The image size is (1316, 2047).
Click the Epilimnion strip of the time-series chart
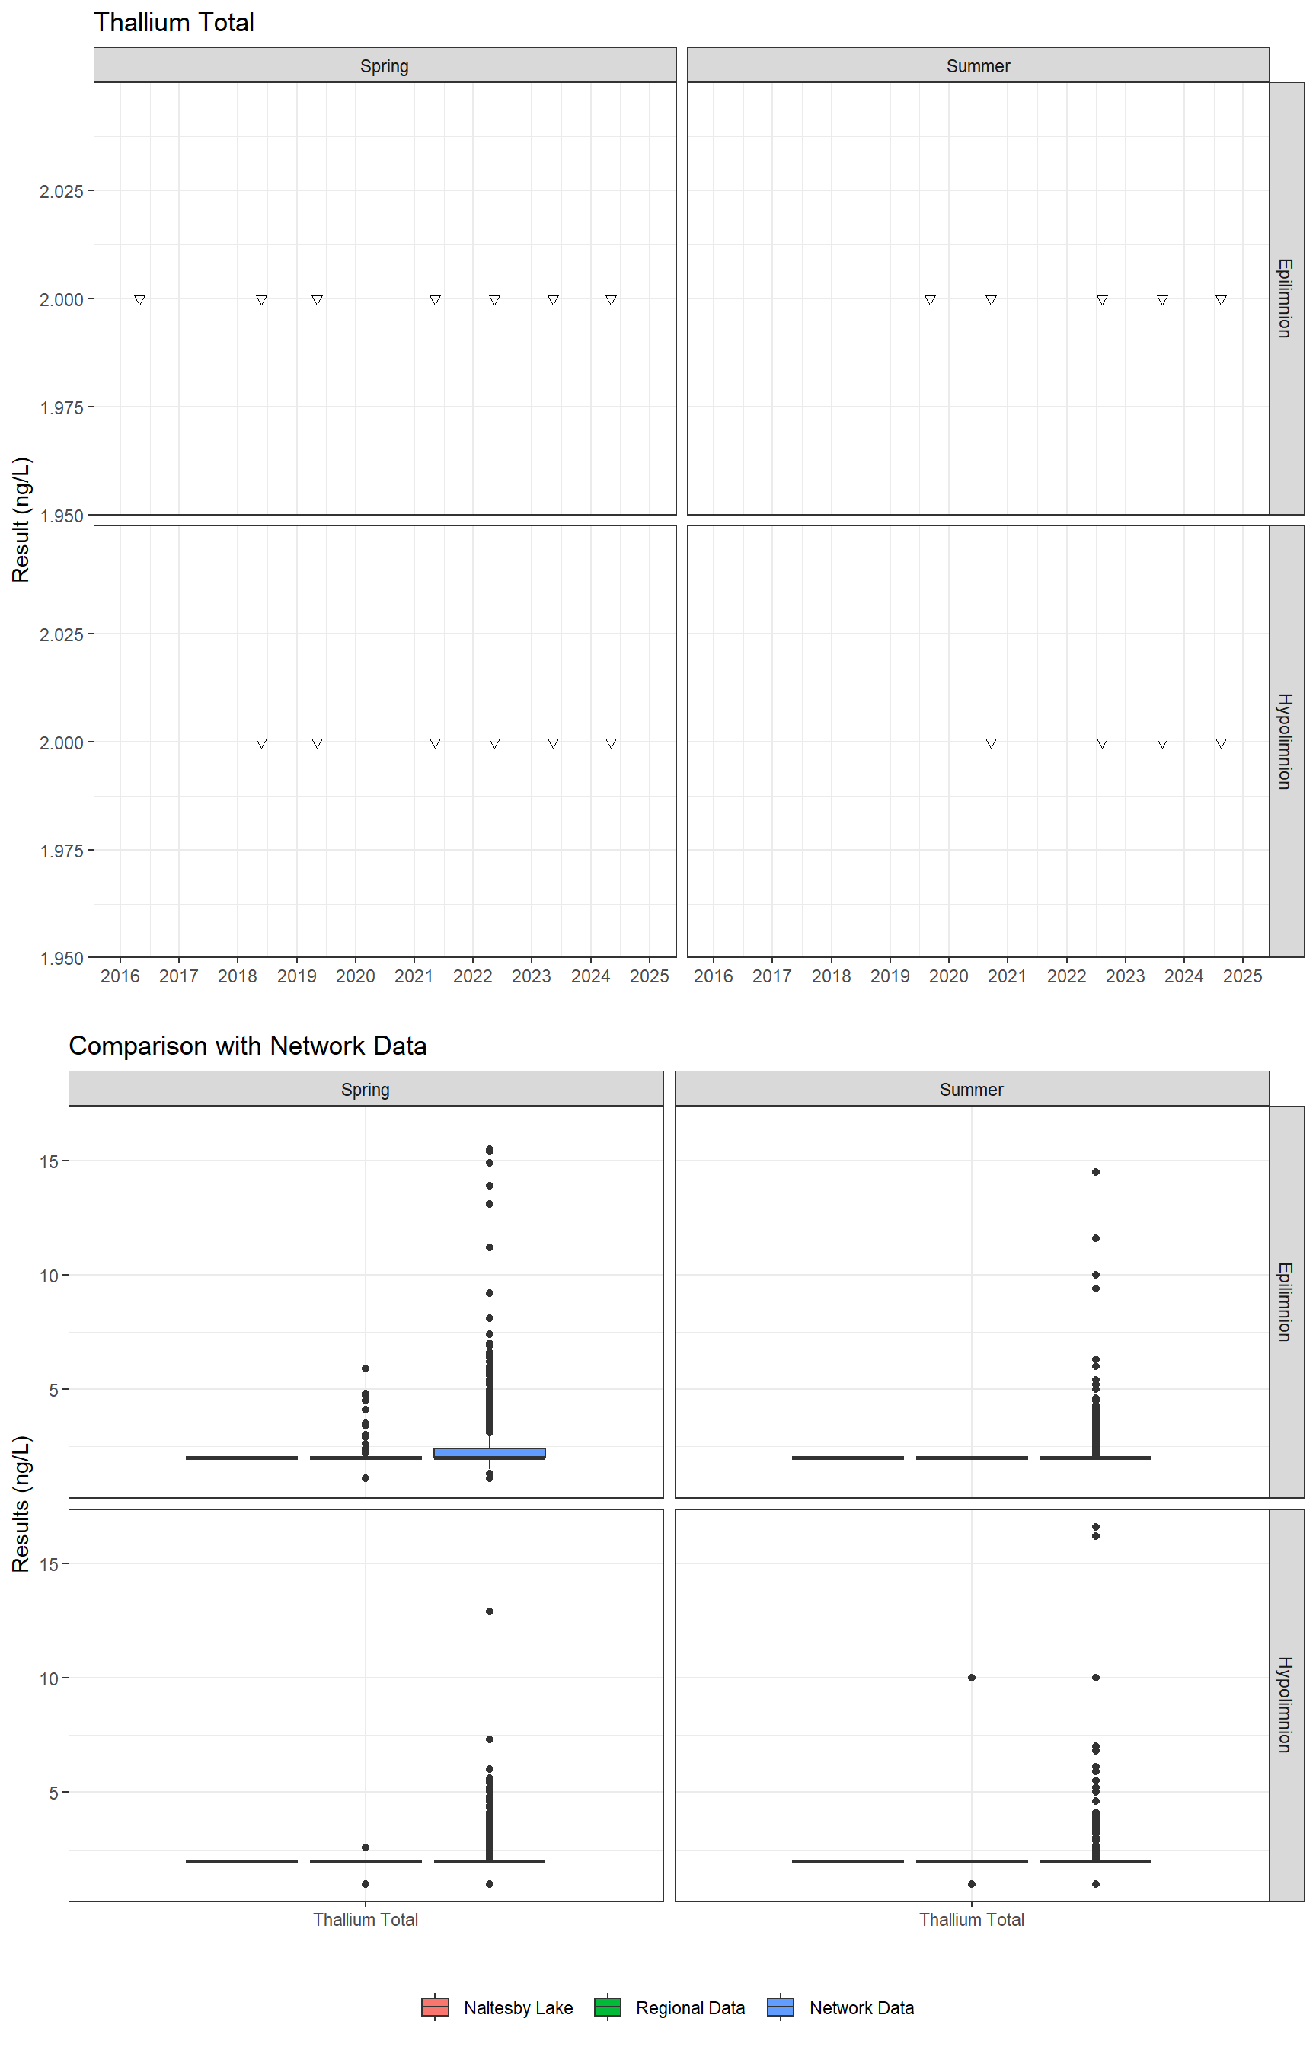(x=1286, y=299)
